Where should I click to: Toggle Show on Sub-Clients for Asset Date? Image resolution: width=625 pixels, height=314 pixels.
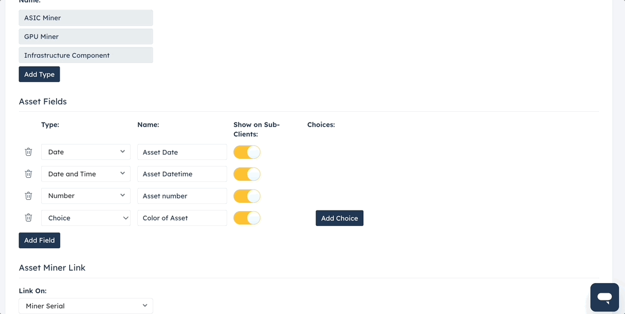(247, 152)
